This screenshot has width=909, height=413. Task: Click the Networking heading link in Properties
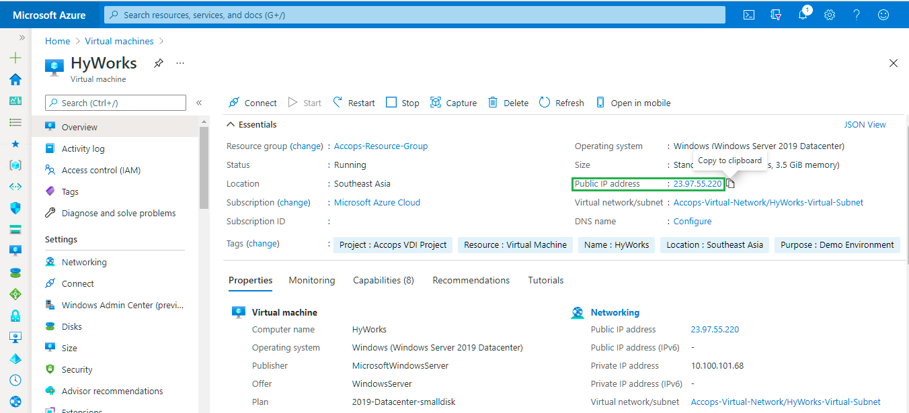pos(615,312)
